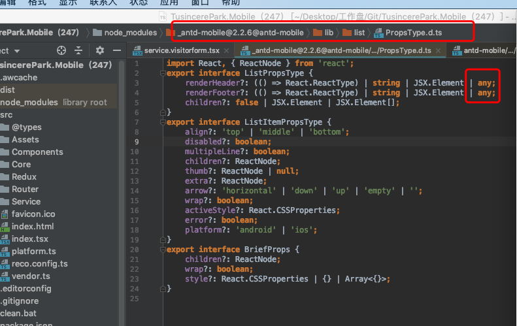Click the platform.ts file icon

tap(5, 252)
